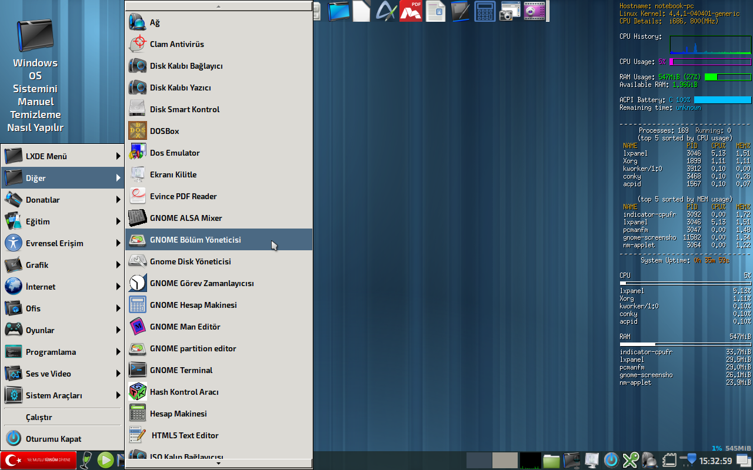
Task: Choose Çalıştır from the main menu
Action: tap(63, 417)
